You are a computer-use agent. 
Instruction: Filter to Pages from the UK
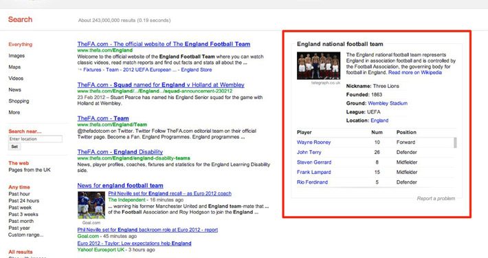click(x=30, y=170)
